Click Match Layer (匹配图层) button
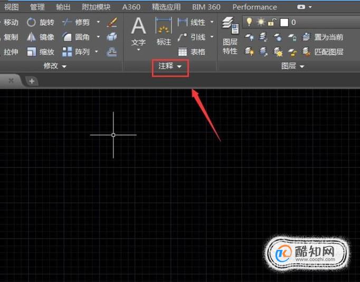 (x=323, y=52)
